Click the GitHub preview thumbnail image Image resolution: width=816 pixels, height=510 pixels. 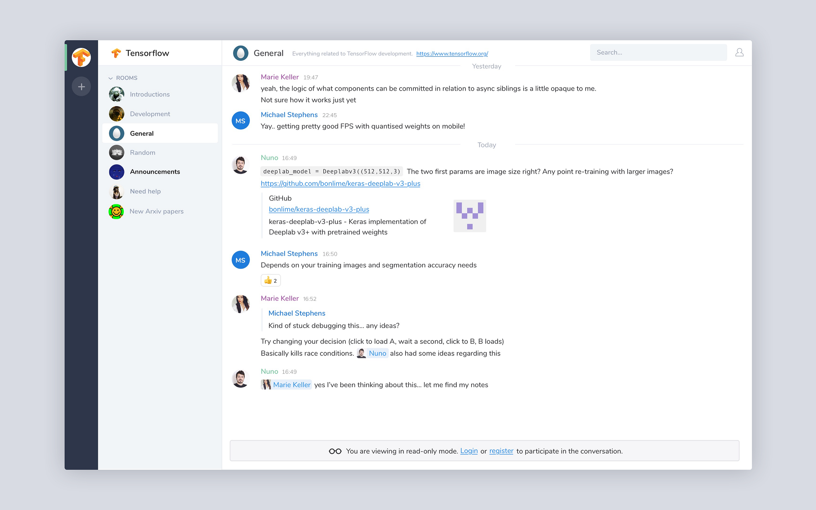[470, 216]
